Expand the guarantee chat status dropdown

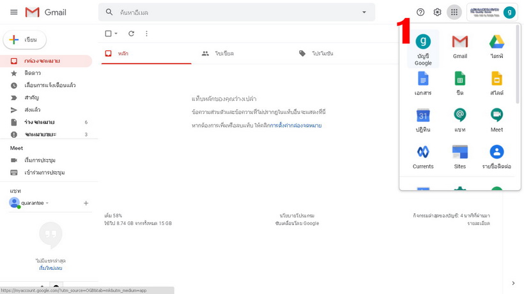[47, 203]
